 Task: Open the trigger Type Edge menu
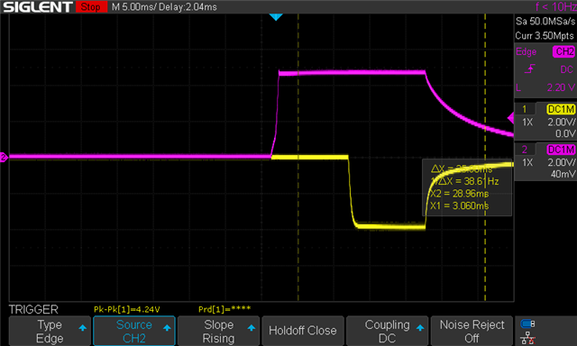(x=50, y=331)
